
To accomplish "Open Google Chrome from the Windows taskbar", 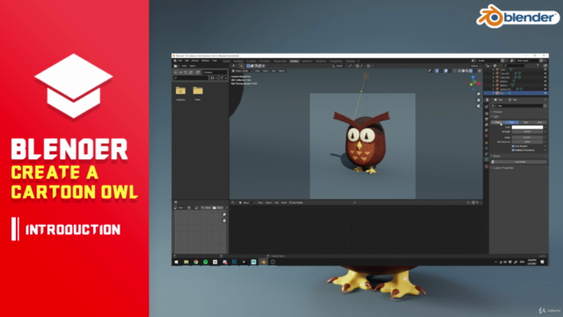I will click(195, 262).
